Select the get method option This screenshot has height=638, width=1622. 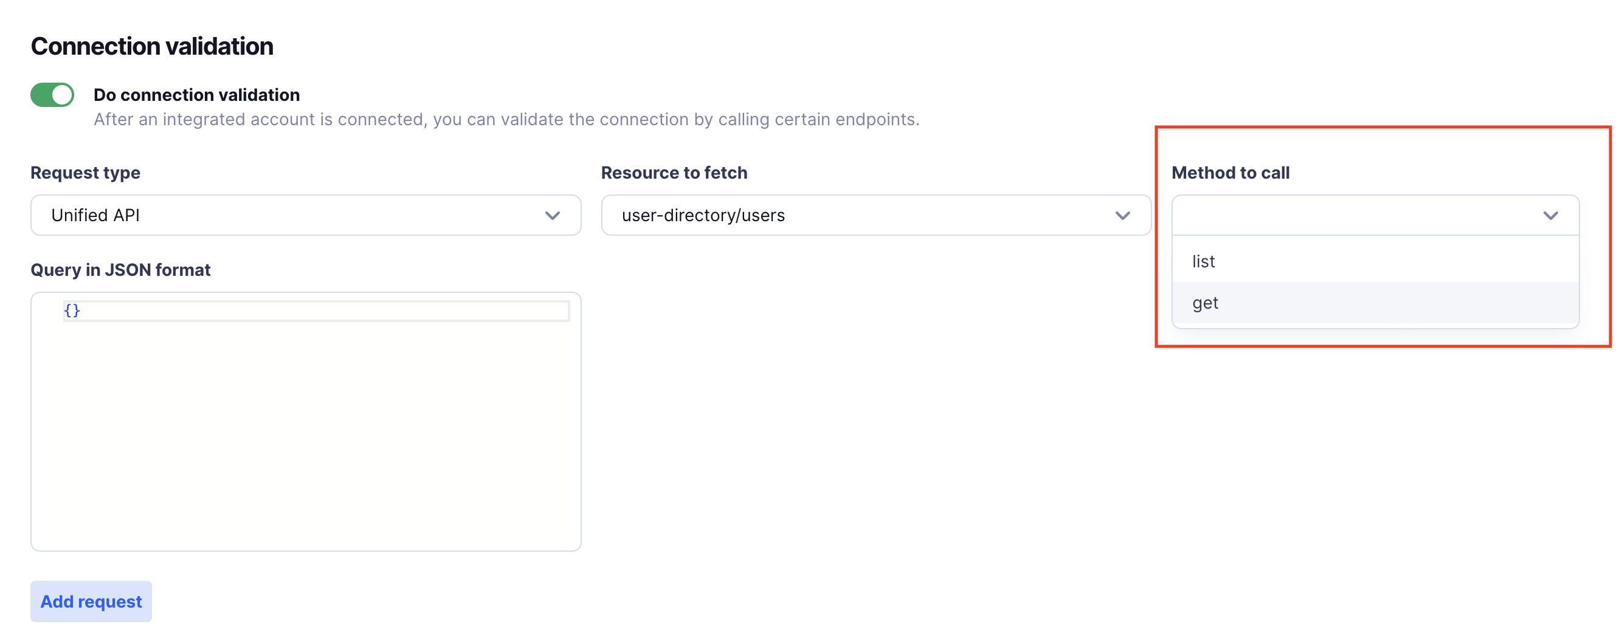click(x=1375, y=303)
